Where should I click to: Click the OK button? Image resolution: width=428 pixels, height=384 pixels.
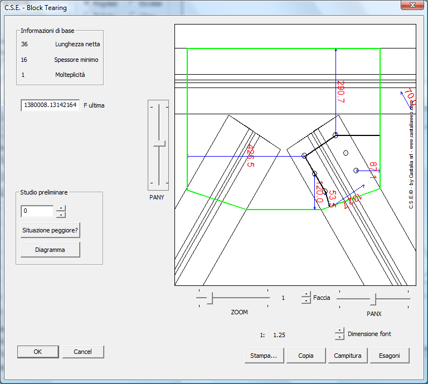point(38,352)
